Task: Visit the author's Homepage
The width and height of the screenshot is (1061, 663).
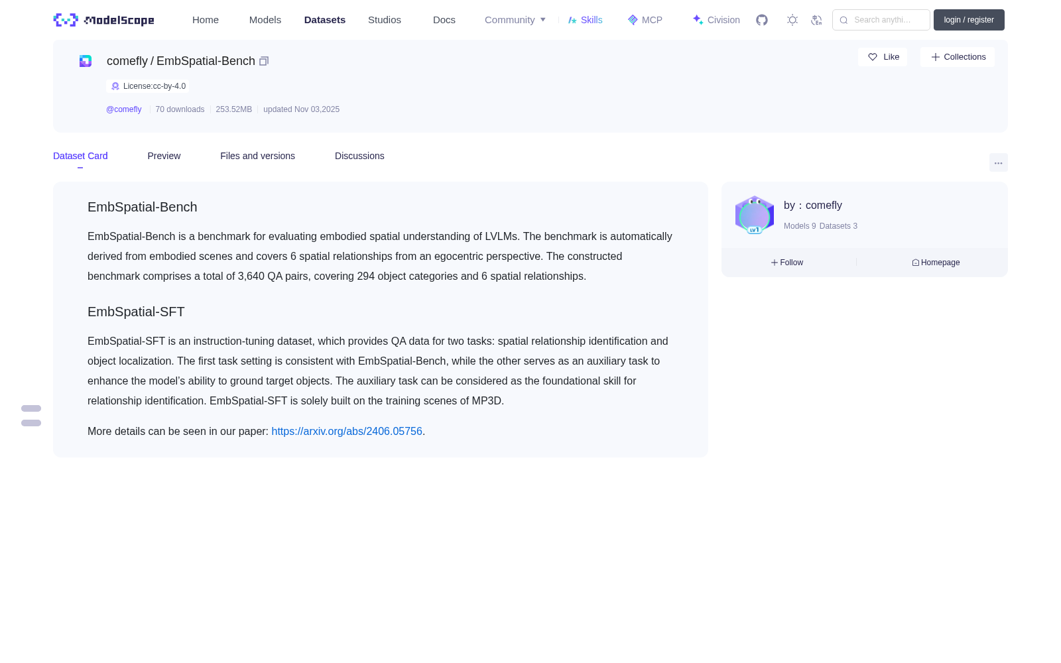Action: [x=936, y=263]
